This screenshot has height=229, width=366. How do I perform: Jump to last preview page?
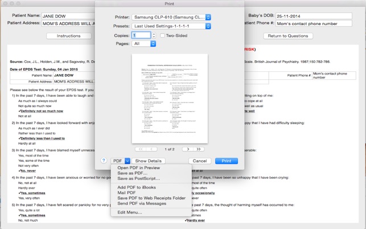[199, 149]
